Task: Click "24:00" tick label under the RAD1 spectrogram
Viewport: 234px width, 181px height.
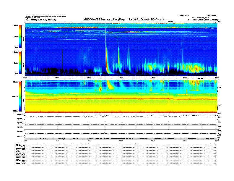Action: (x=217, y=78)
